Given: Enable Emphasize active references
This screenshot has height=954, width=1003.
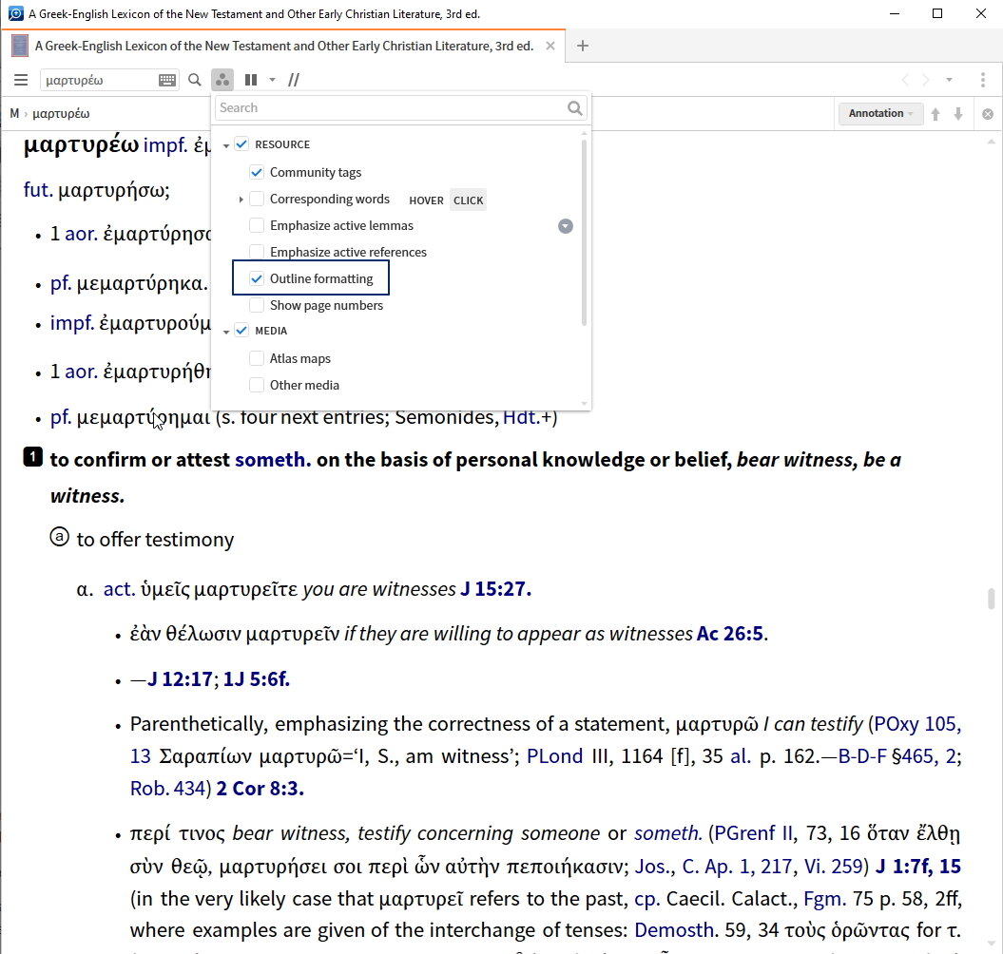Looking at the screenshot, I should click(257, 252).
